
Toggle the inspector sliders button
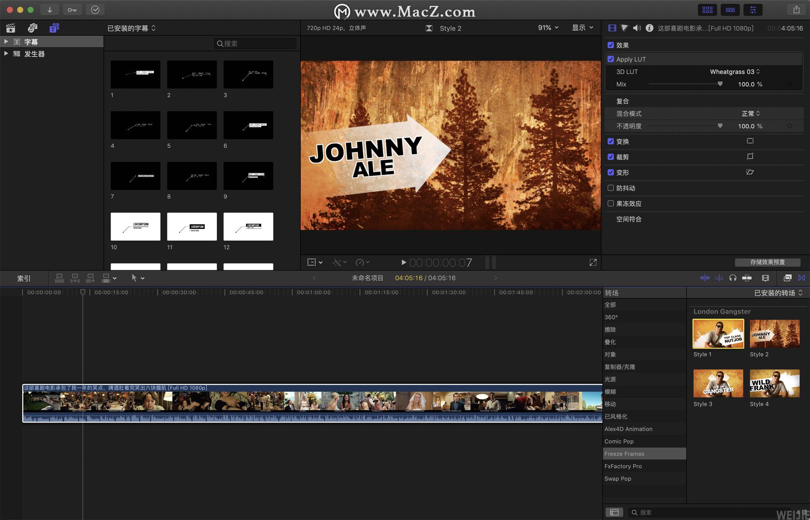[753, 10]
